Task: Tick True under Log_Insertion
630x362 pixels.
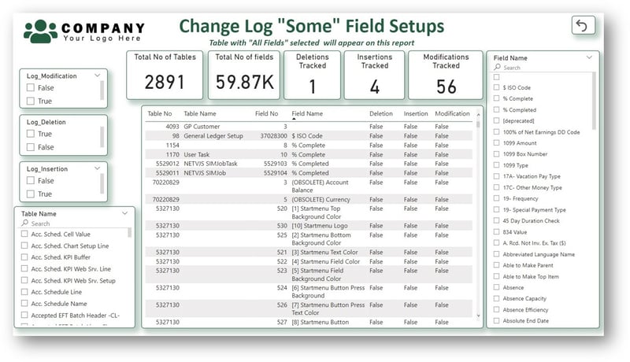Action: [x=30, y=194]
